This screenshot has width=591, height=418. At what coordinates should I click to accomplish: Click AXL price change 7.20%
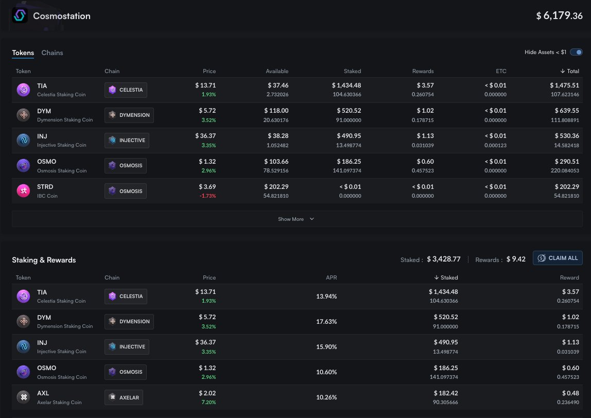pyautogui.click(x=209, y=403)
